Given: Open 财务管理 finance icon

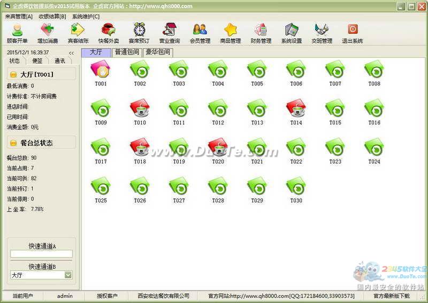Looking at the screenshot, I should 261,33.
